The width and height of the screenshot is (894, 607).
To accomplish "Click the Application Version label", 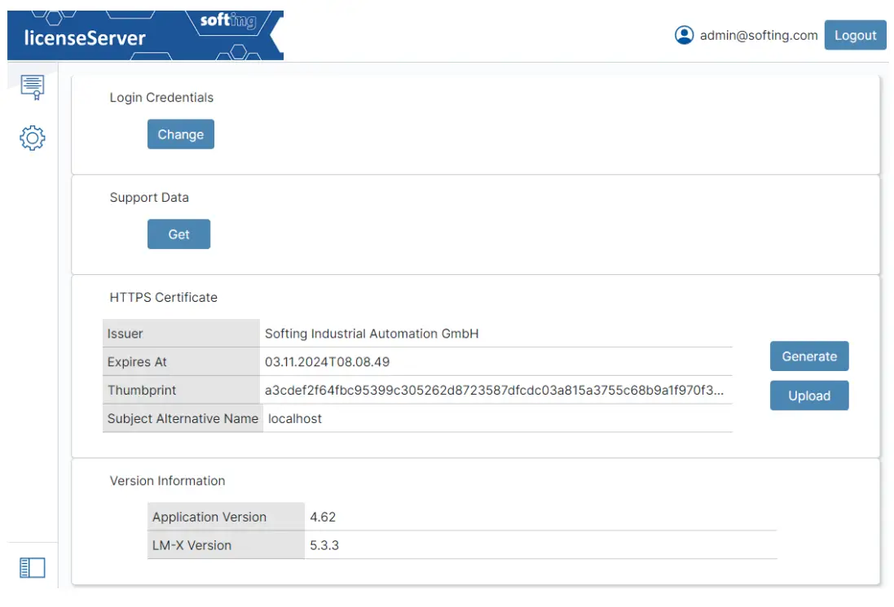I will tap(226, 517).
